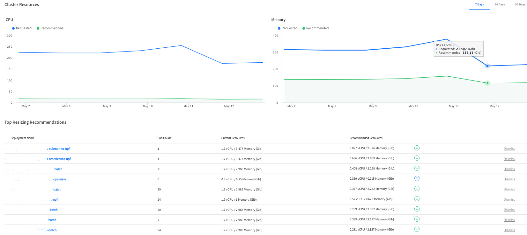Image resolution: width=527 pixels, height=235 pixels.
Task: Select the 7 Days tab
Action: coord(479,4)
